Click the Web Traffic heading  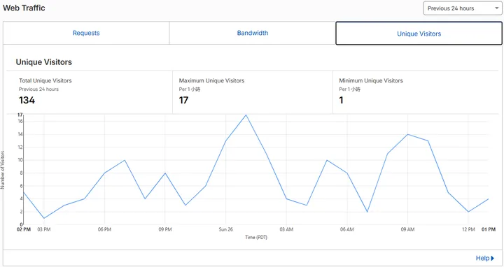[x=24, y=8]
